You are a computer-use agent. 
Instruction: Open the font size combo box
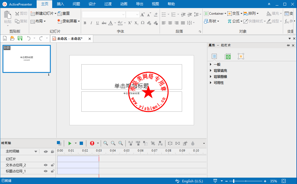(132, 15)
